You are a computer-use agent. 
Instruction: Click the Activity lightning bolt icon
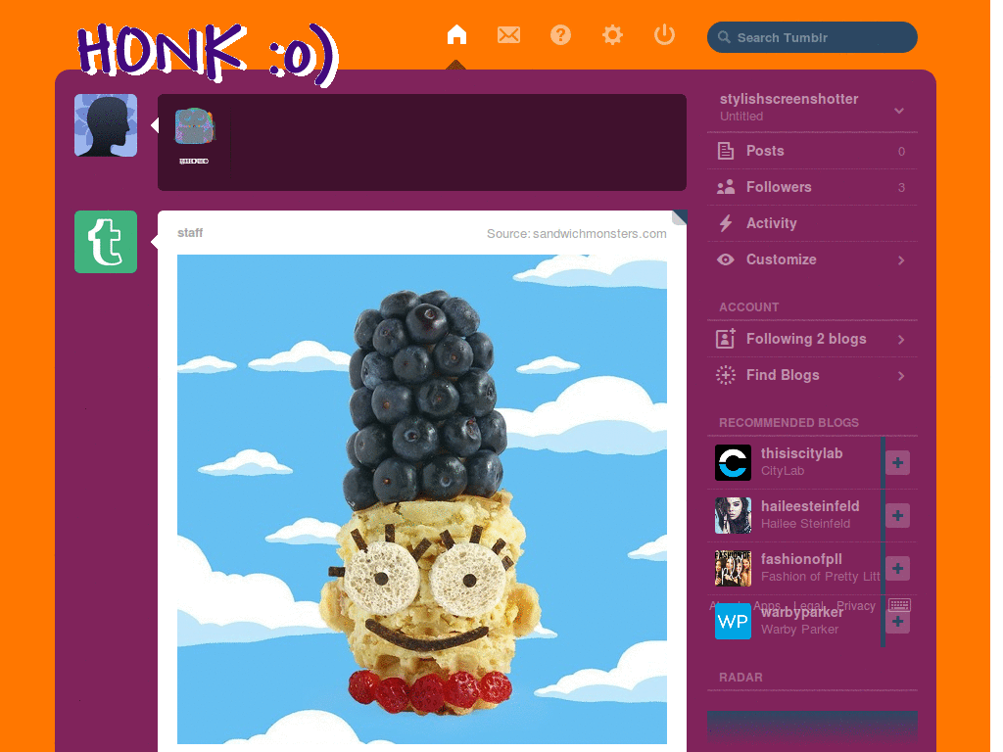click(726, 223)
